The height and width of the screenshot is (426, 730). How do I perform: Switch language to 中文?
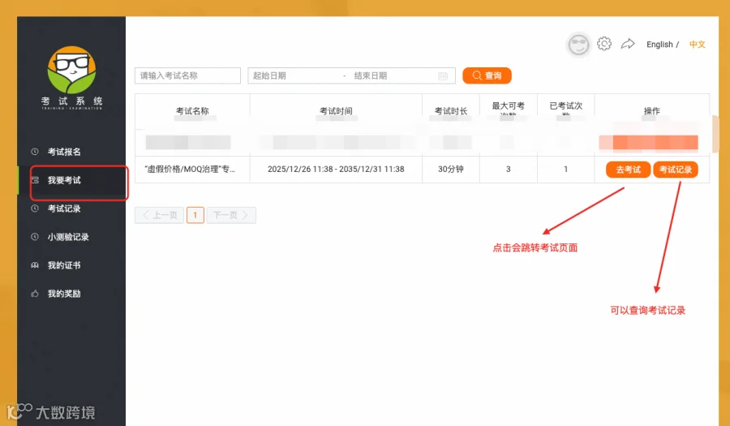697,45
